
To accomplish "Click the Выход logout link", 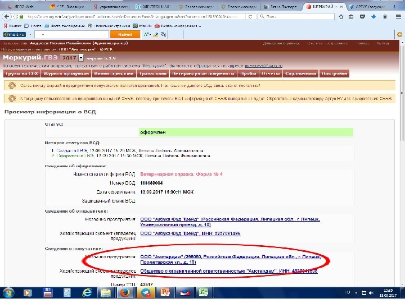I will coord(382,43).
